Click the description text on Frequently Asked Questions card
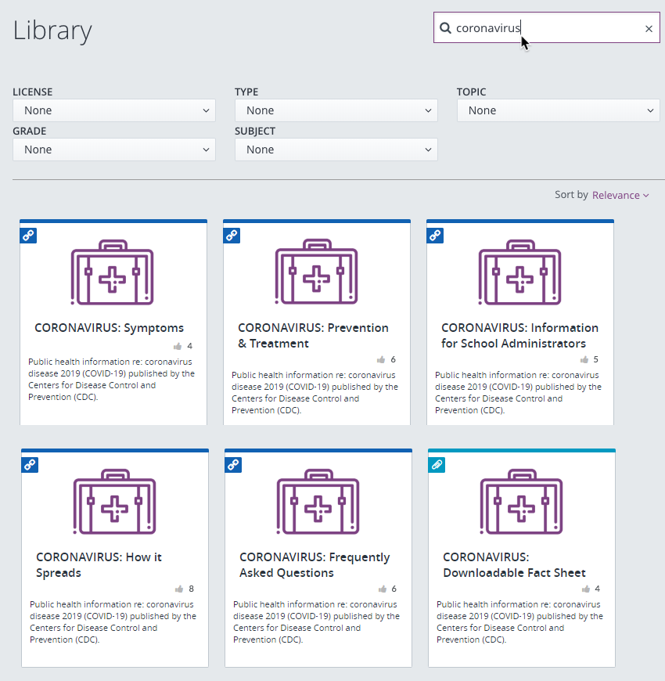The width and height of the screenshot is (665, 681). click(x=316, y=622)
